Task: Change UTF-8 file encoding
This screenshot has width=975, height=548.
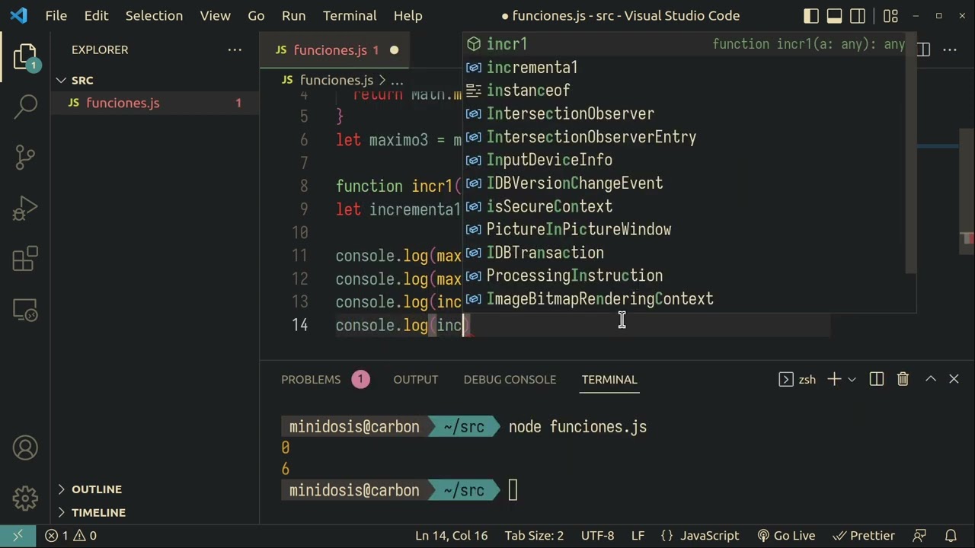Action: (x=597, y=536)
